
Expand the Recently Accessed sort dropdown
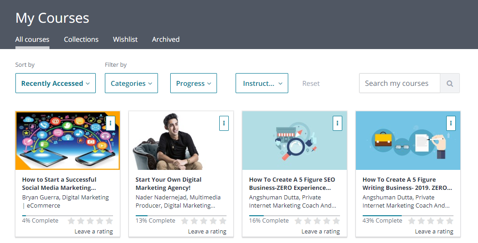(x=55, y=84)
